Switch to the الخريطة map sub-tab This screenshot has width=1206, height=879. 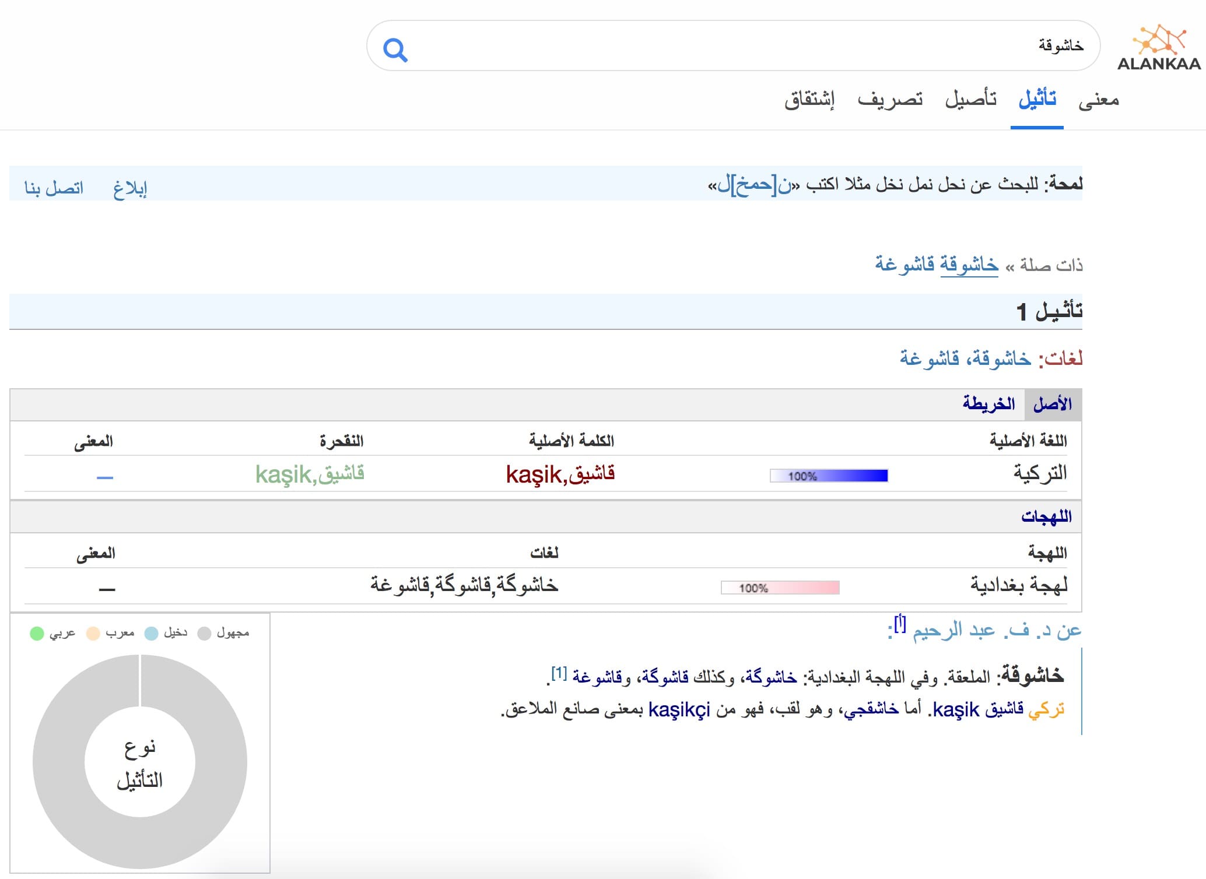[x=988, y=404]
